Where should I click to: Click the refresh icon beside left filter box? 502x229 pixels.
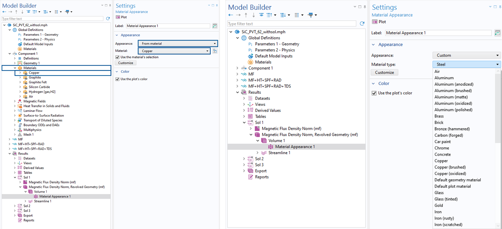108,19
